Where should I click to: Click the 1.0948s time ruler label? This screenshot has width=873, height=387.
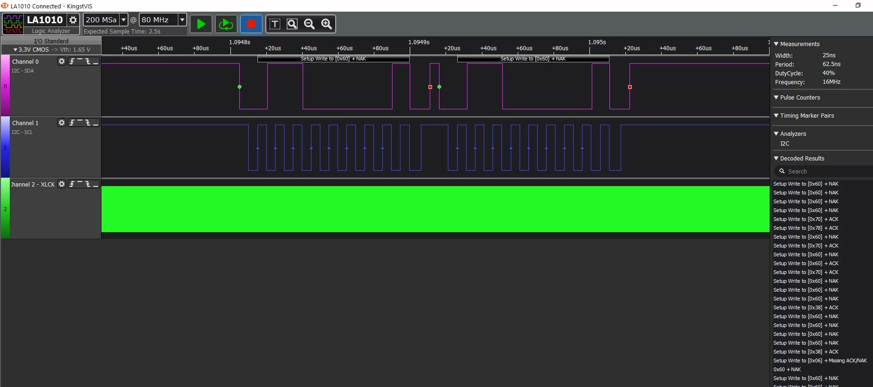(239, 42)
